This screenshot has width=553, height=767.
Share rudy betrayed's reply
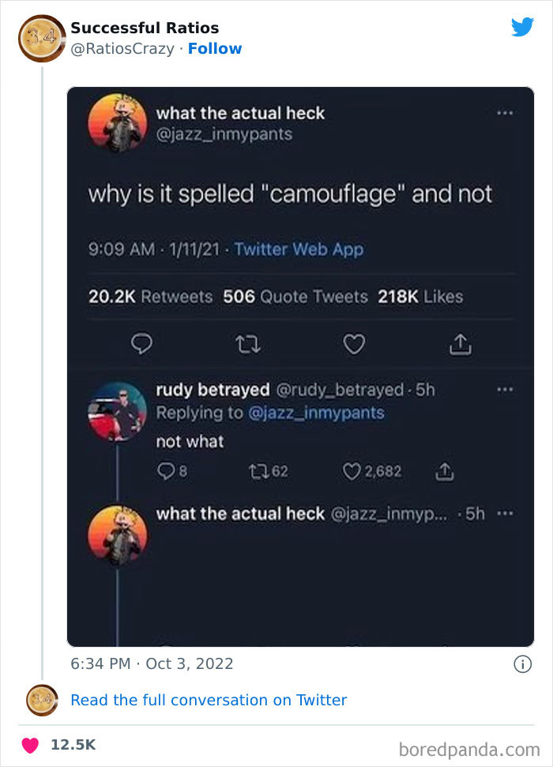(x=444, y=471)
